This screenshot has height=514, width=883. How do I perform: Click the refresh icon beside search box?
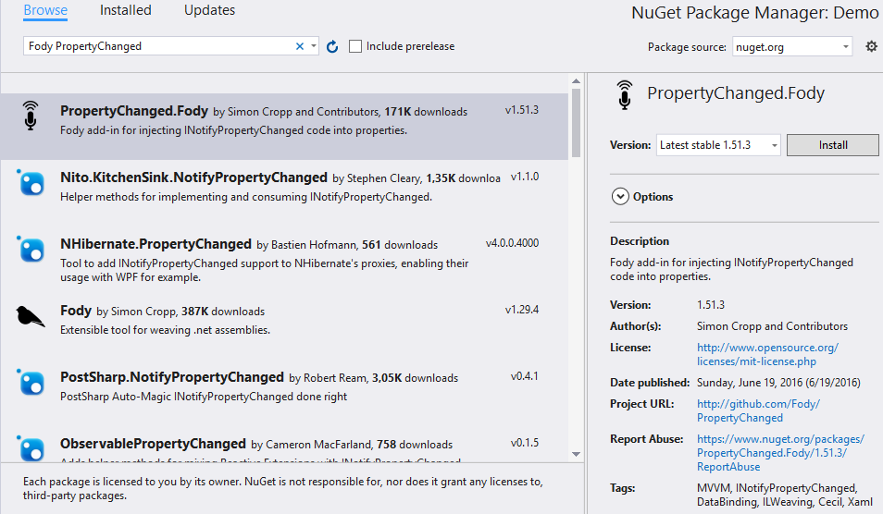point(333,46)
